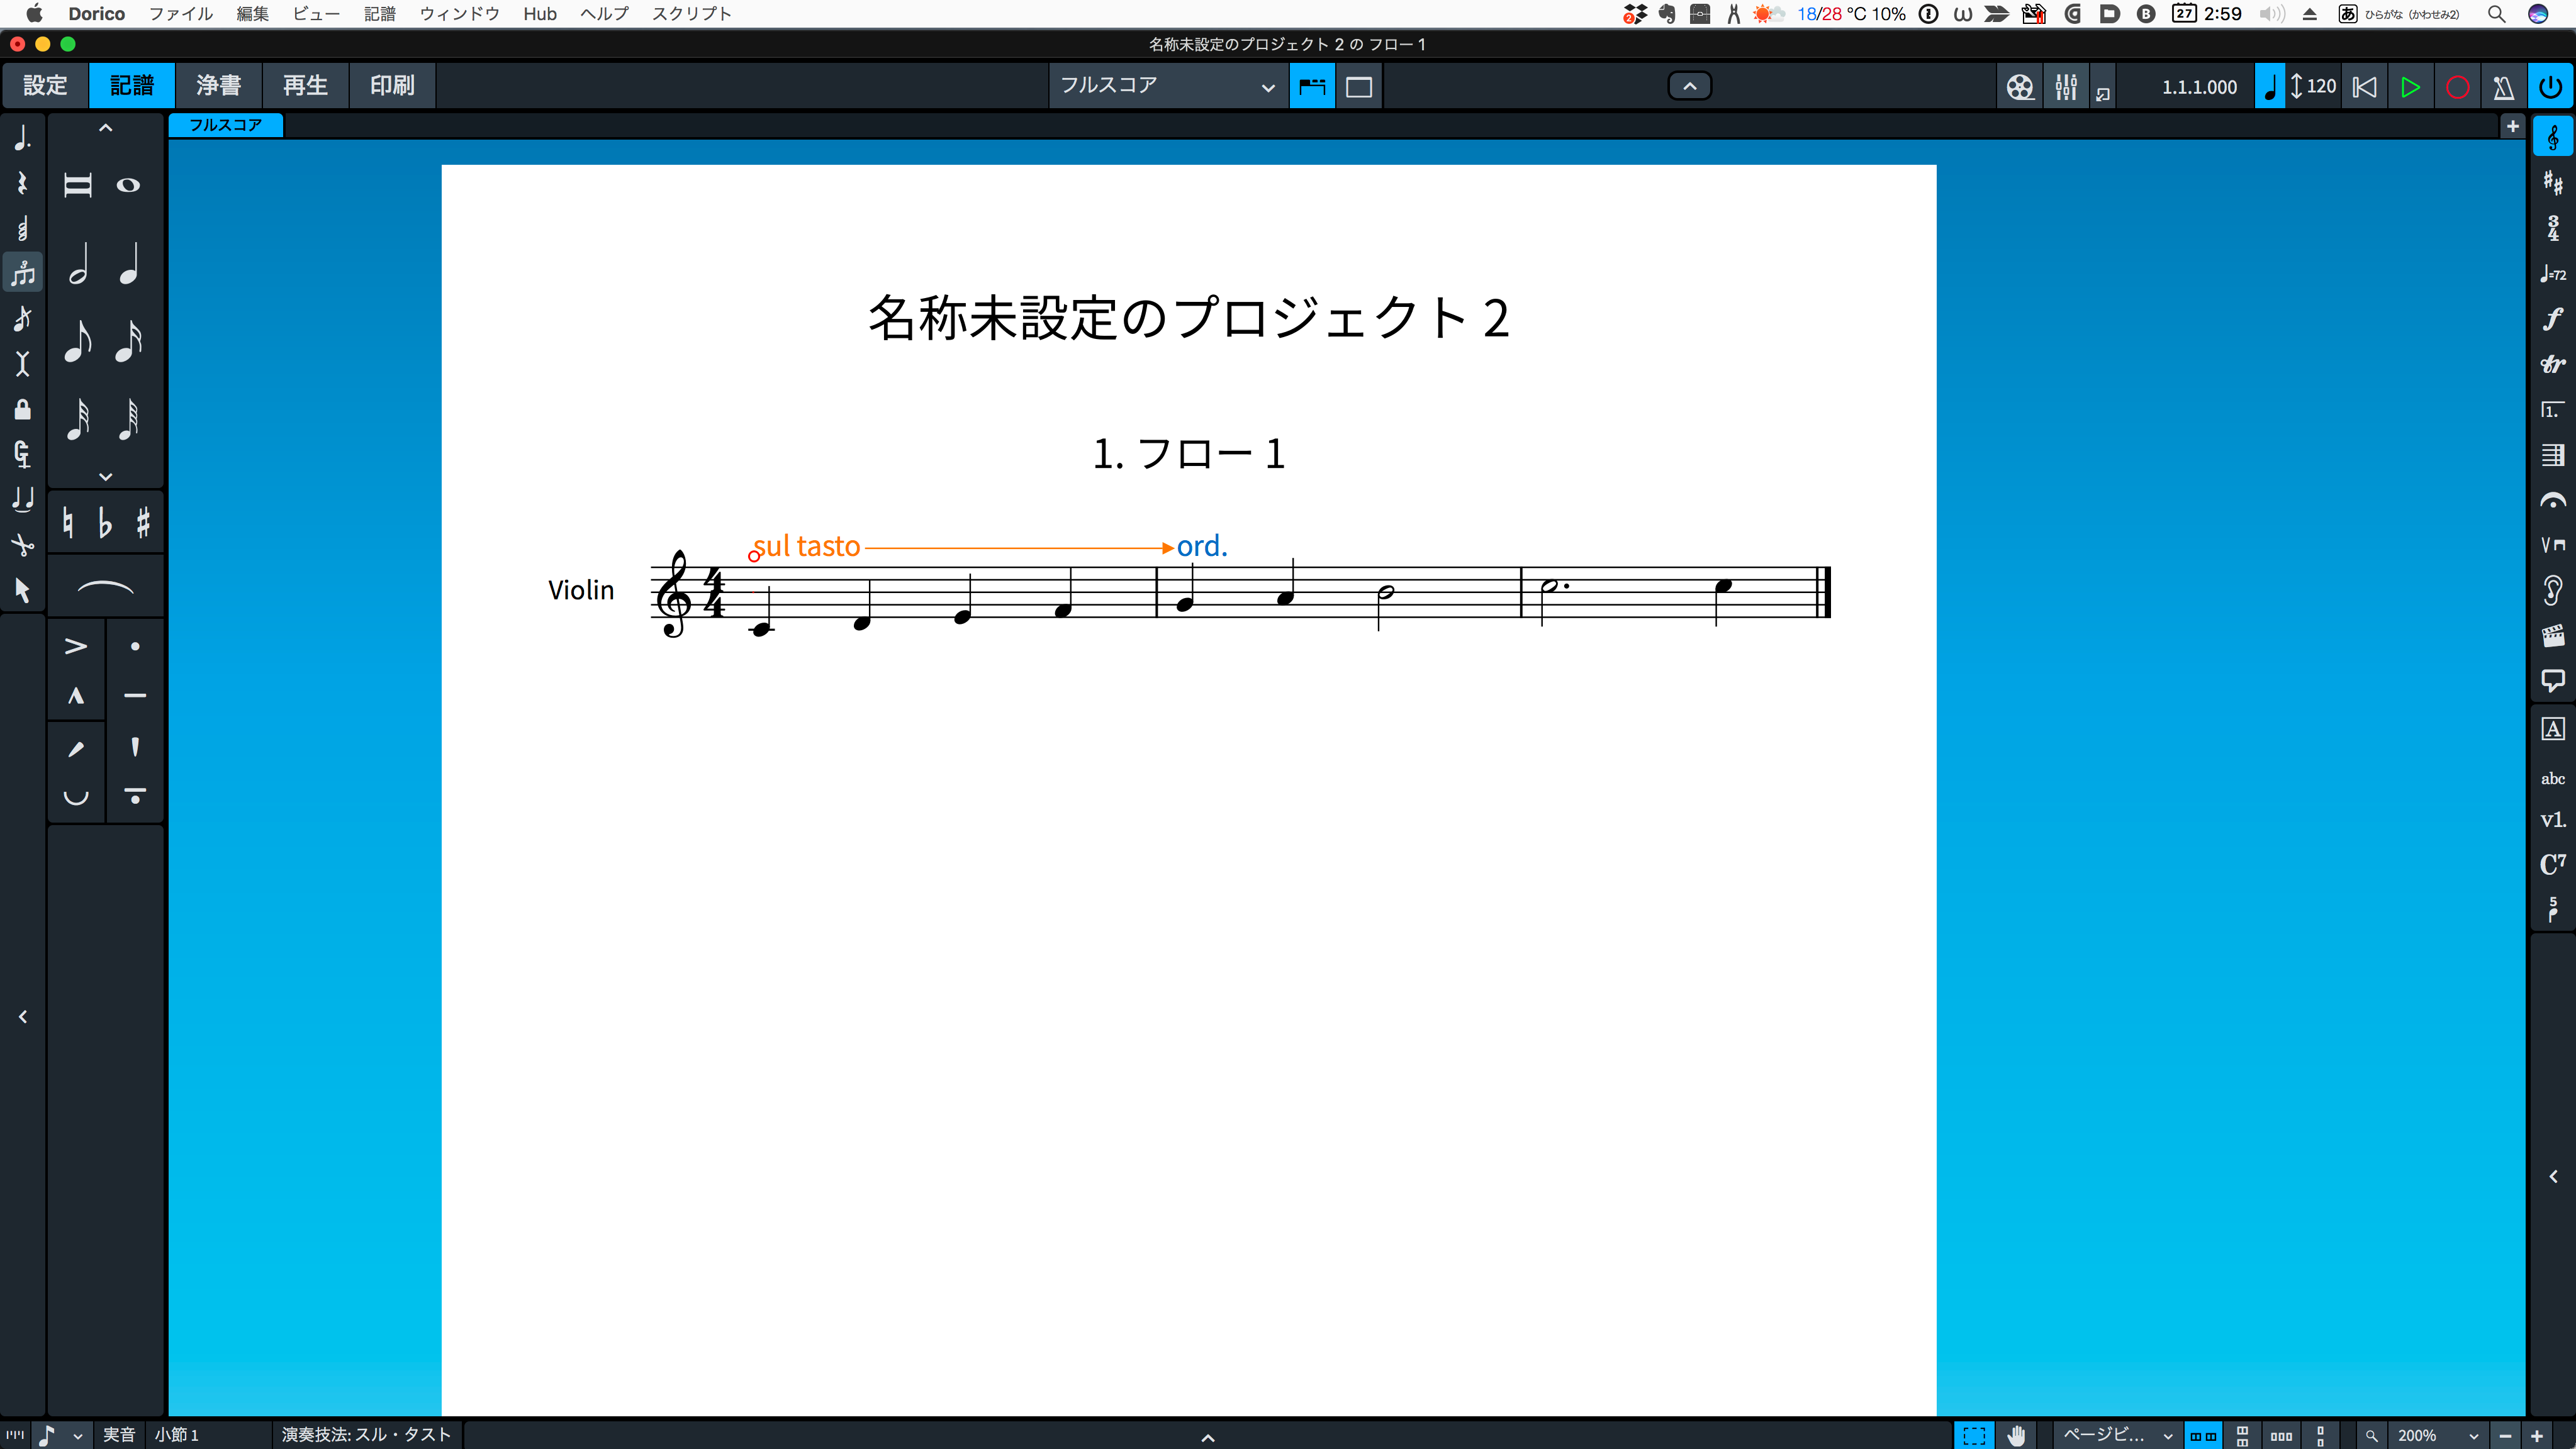Select 32nd note duration
Viewport: 2576px width, 1449px height.
pos(78,419)
